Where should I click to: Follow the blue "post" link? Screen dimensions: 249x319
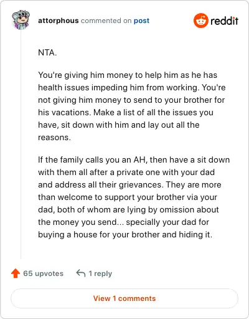[x=141, y=21]
